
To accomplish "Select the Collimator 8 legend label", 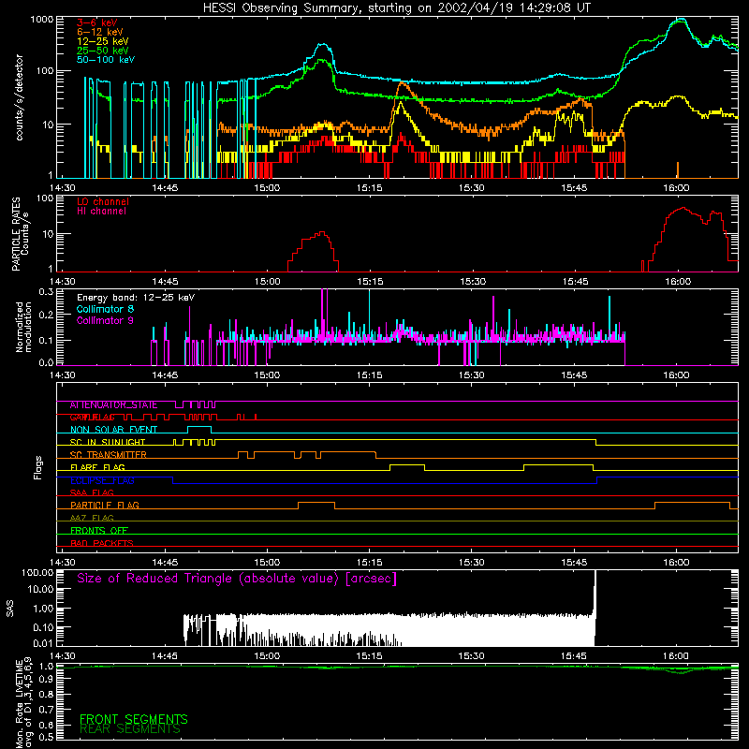I will (105, 309).
